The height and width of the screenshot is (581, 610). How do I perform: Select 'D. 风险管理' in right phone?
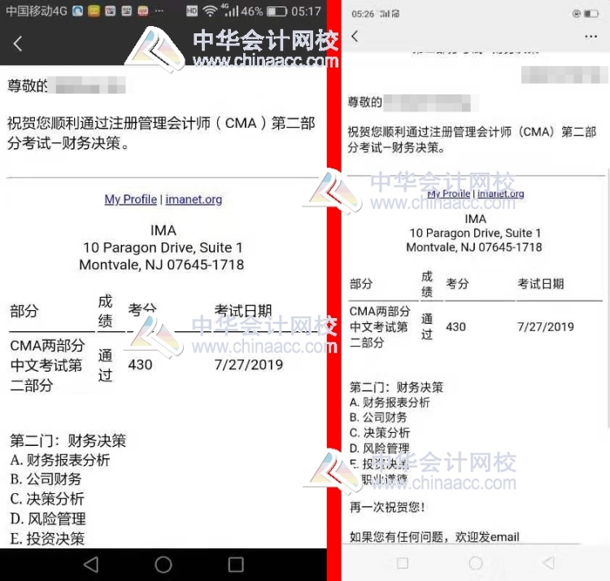coord(379,448)
